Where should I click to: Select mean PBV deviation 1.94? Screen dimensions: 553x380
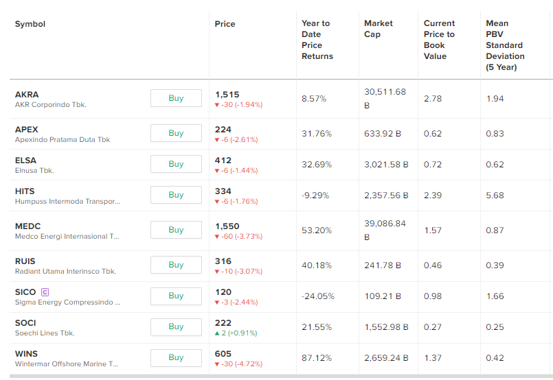[495, 99]
